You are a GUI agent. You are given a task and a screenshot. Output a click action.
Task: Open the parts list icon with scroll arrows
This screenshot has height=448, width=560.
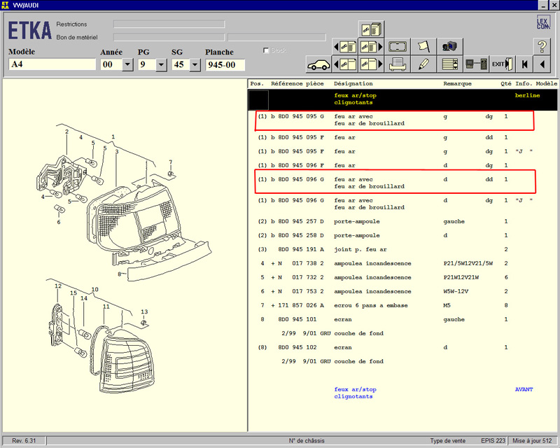pyautogui.click(x=449, y=64)
